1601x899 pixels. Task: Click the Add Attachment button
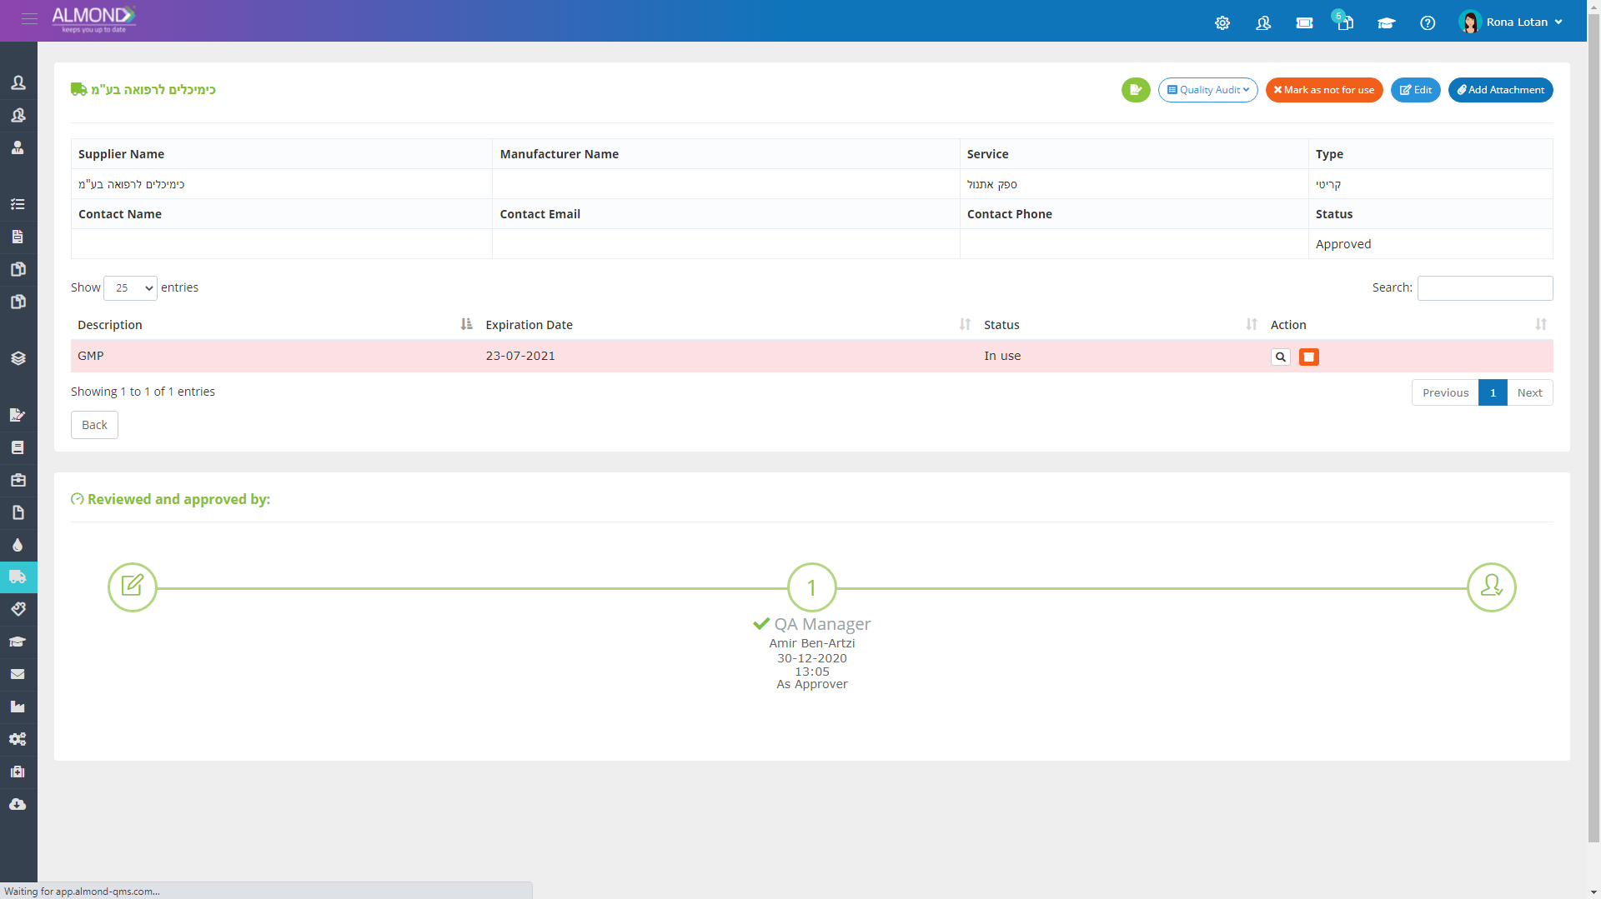(x=1500, y=90)
